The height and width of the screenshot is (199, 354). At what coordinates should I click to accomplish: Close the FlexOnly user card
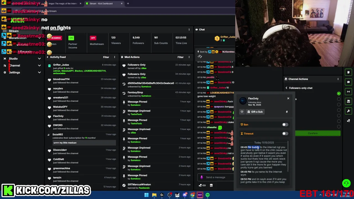[x=288, y=98]
